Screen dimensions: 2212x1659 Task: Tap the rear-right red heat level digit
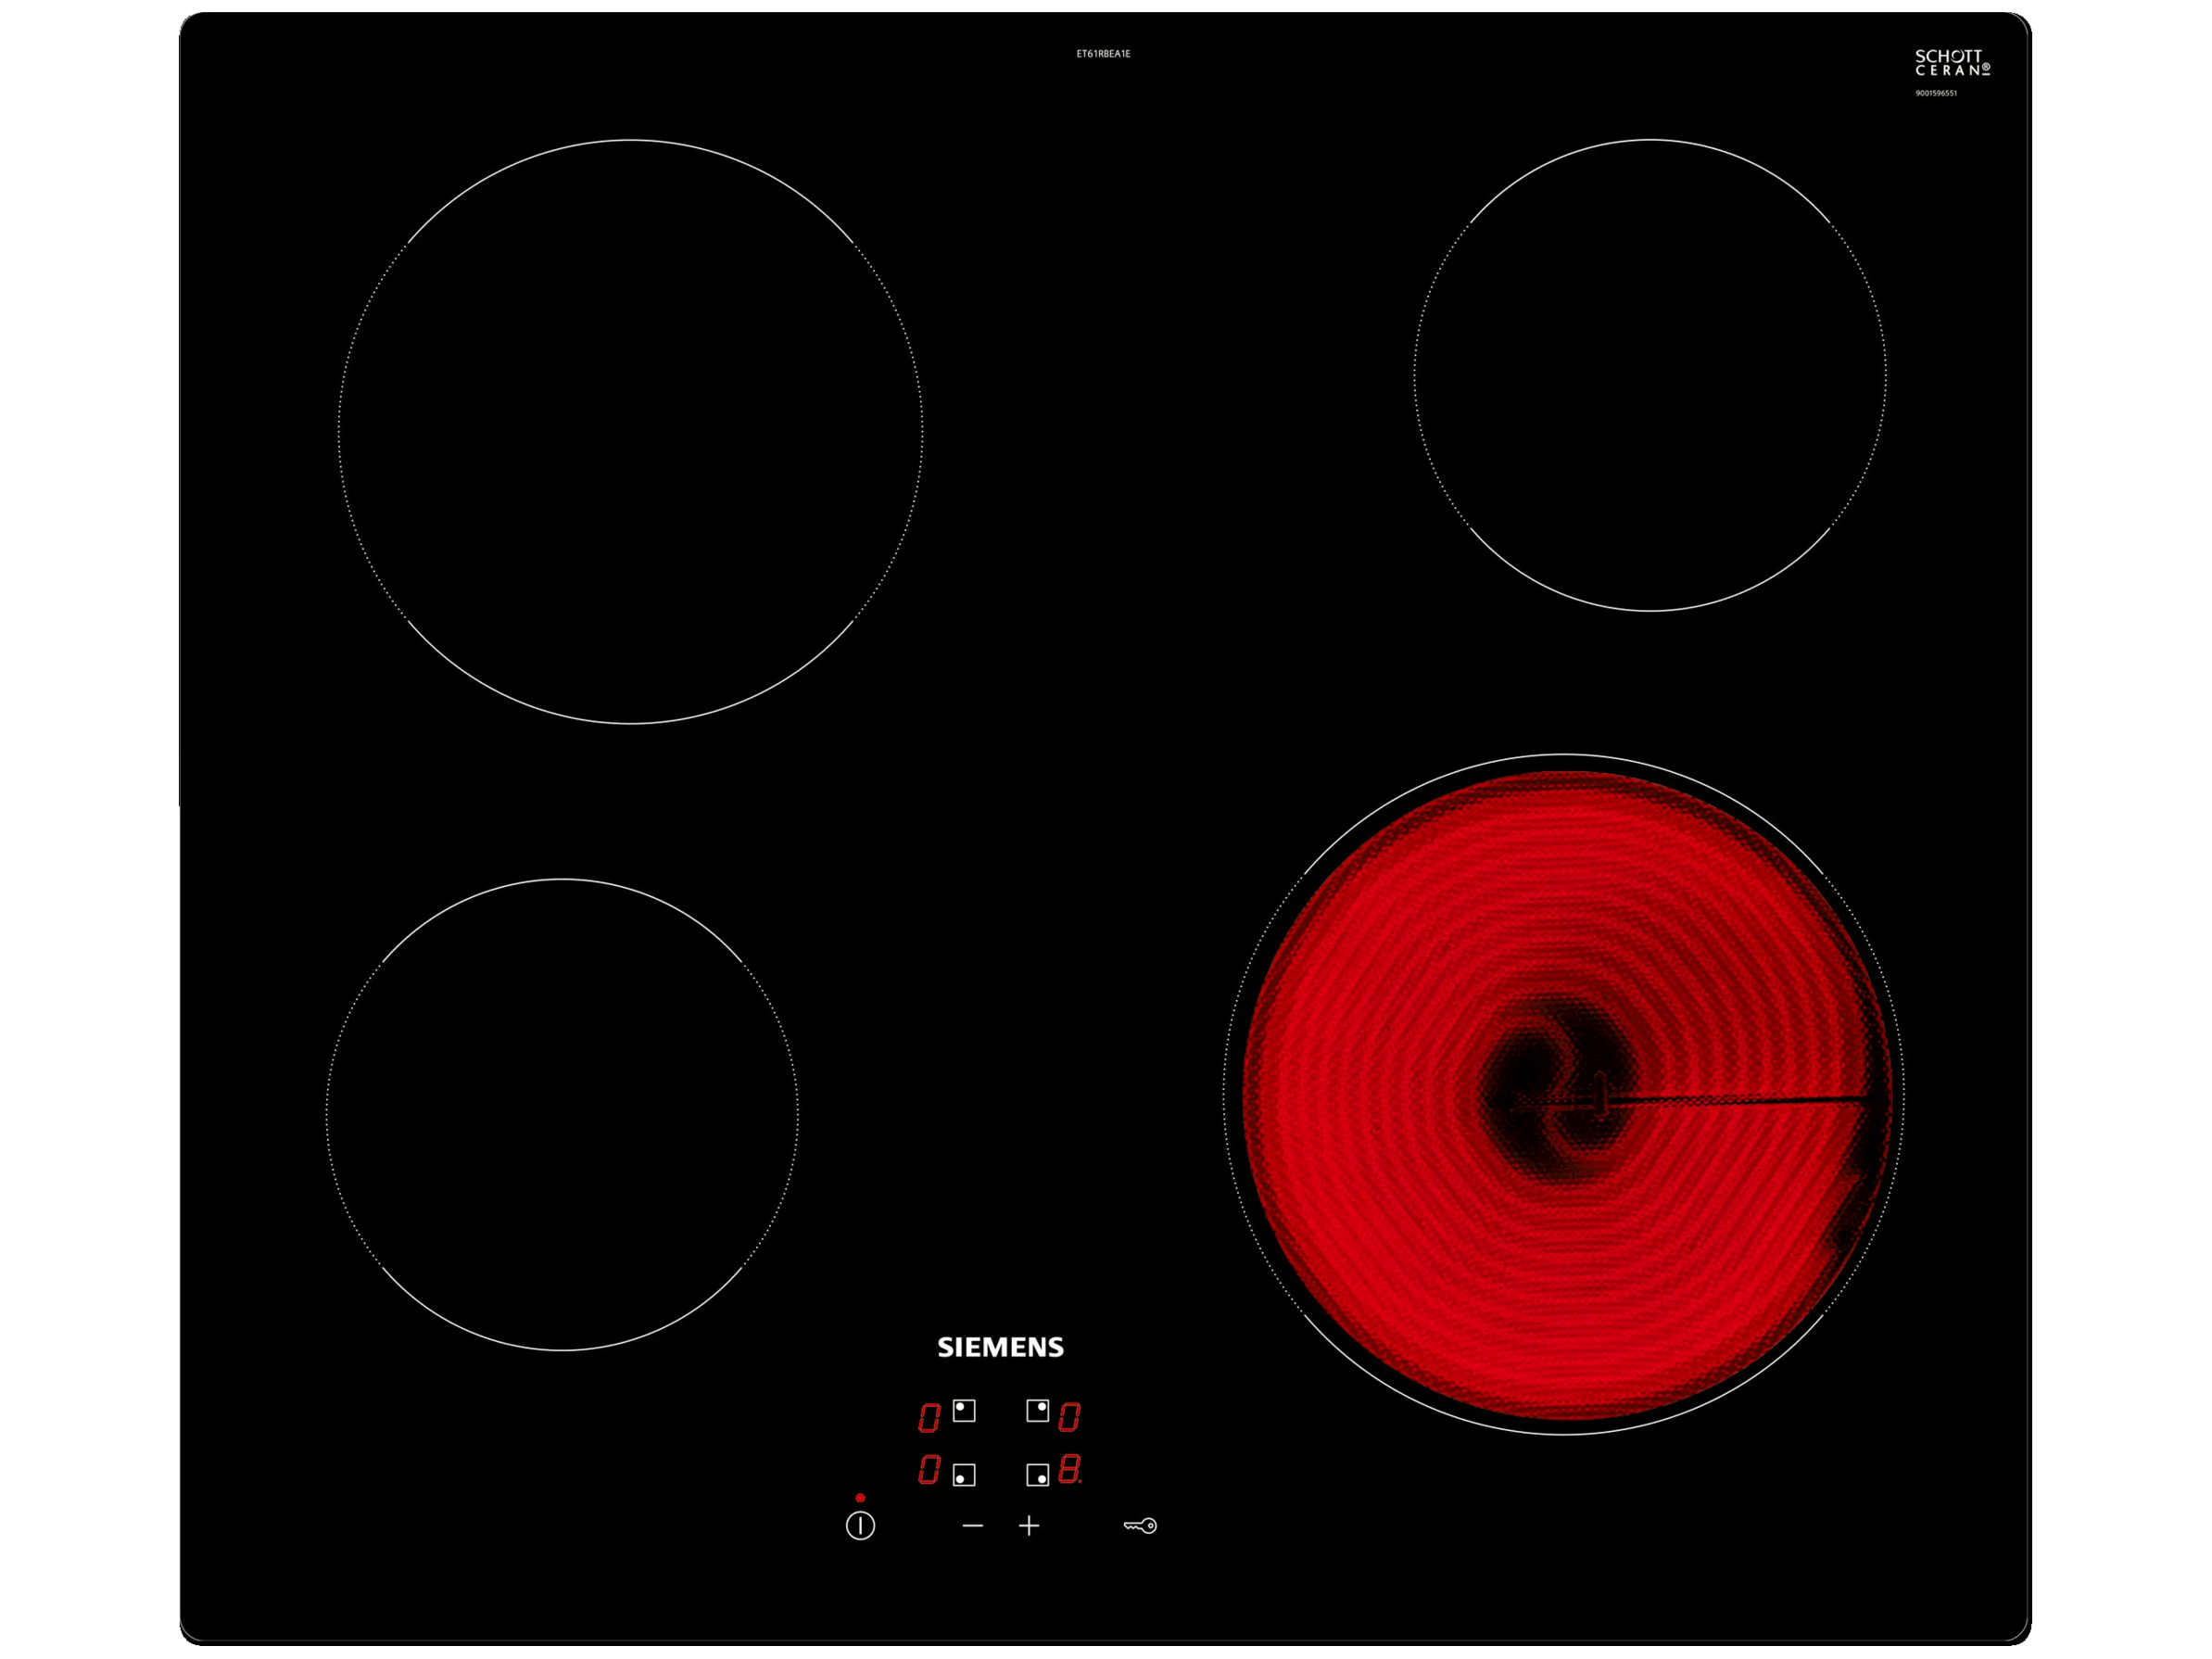1069,1416
